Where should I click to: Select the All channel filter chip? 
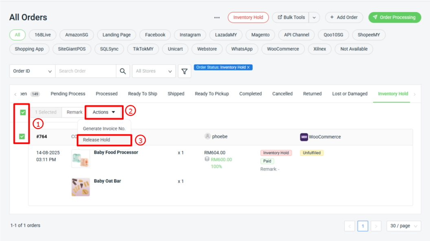(x=18, y=35)
